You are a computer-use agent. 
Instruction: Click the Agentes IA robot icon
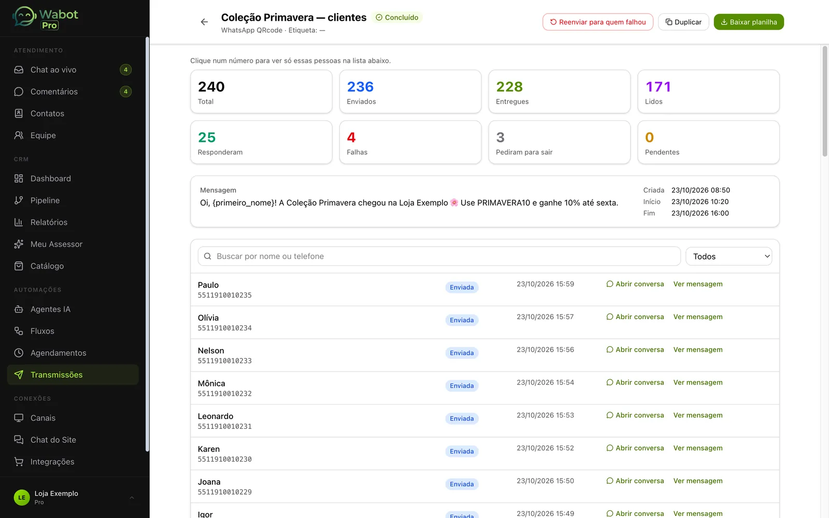19,309
